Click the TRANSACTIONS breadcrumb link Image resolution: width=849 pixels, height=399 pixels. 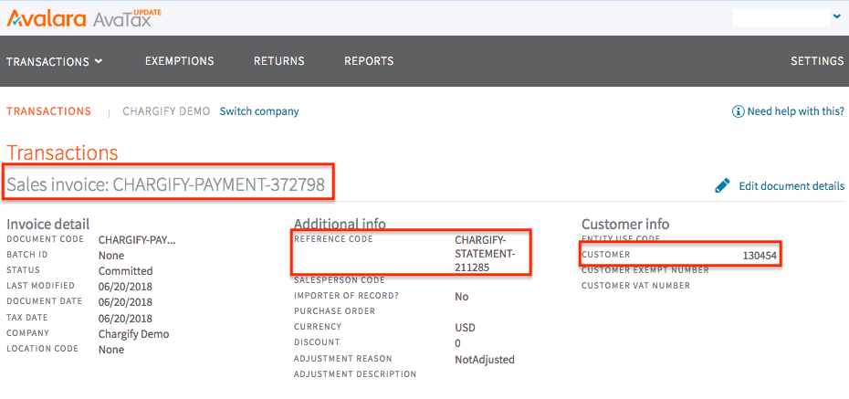[48, 111]
